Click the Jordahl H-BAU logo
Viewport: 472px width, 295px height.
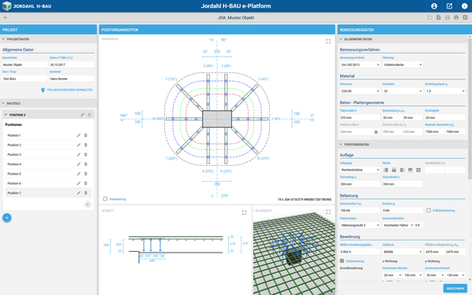pyautogui.click(x=27, y=6)
